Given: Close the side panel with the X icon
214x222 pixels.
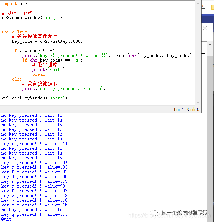Looking at the screenshot, I should click(205, 28).
